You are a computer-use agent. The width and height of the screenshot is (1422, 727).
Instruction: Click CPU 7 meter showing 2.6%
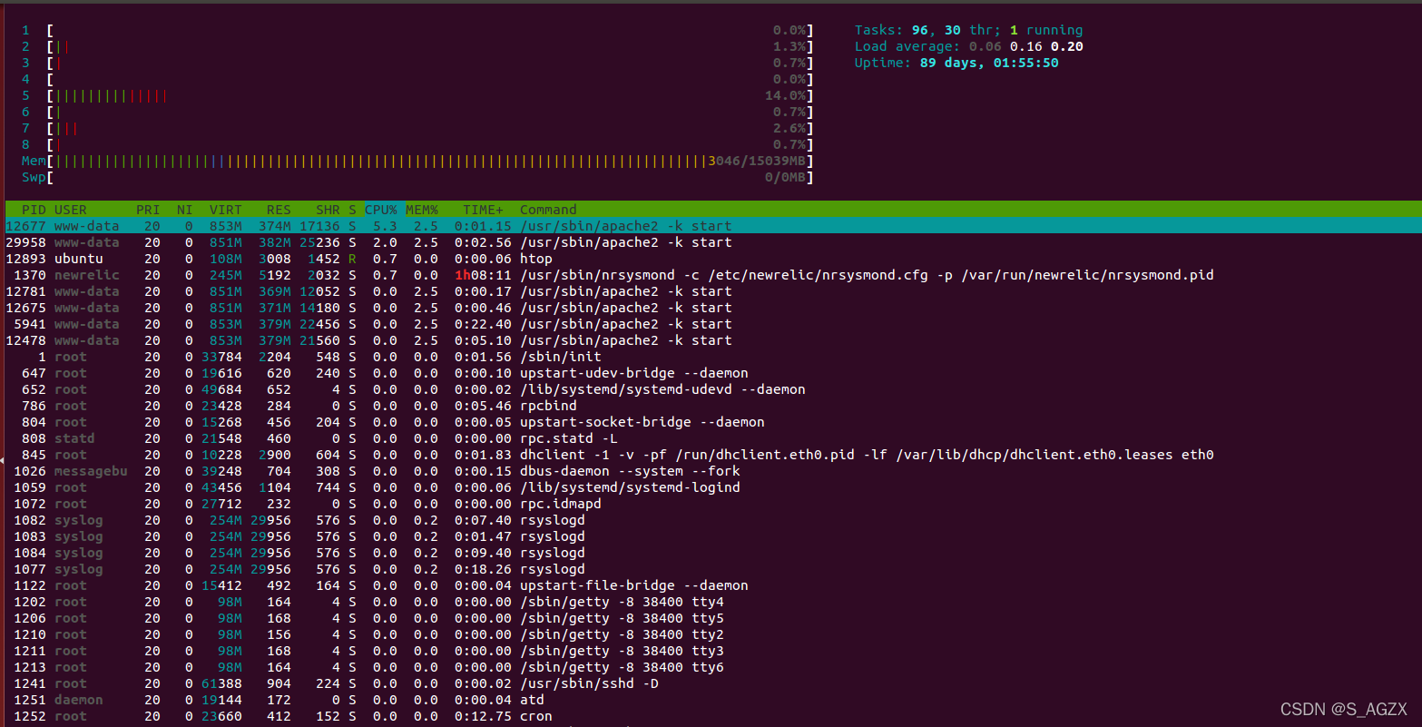coord(417,128)
